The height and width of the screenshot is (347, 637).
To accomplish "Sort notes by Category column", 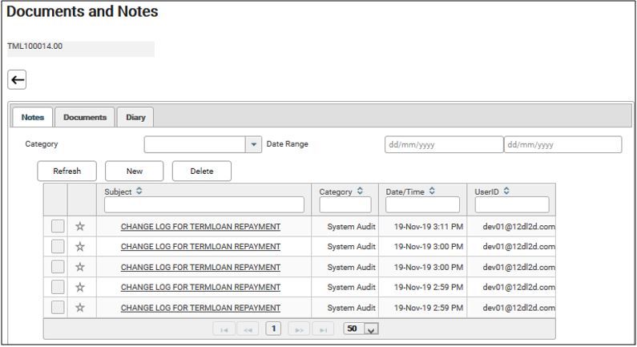I will tap(360, 192).
